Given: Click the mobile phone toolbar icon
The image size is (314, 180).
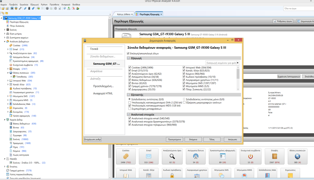Looking at the screenshot, I should tap(29, 8).
